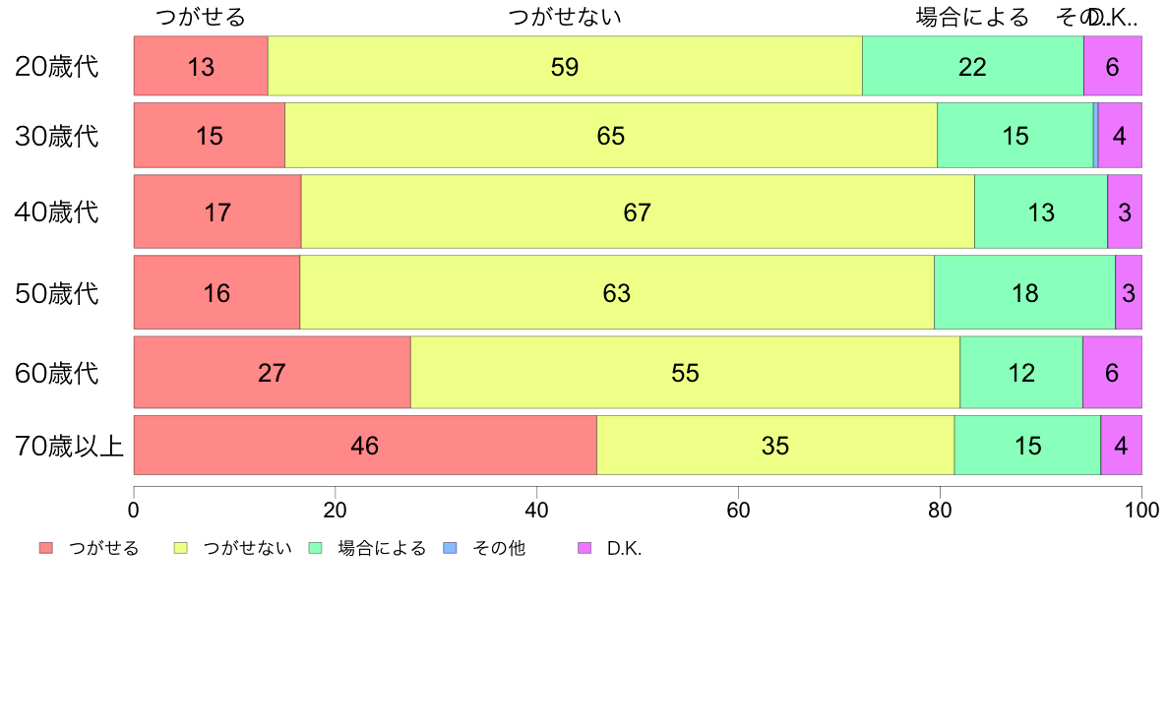Click the 20歳代 row label
This screenshot has width=1169, height=724.
click(57, 66)
